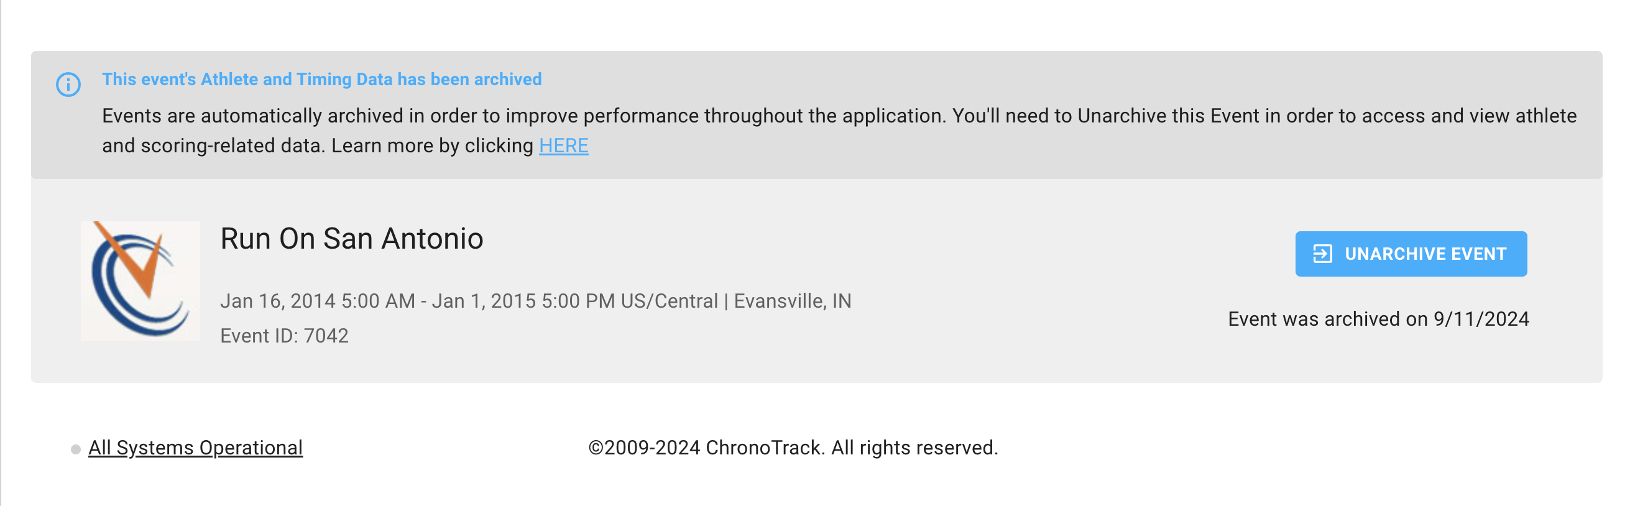Click the US/Central timezone text
This screenshot has height=506, width=1630.
pyautogui.click(x=669, y=301)
